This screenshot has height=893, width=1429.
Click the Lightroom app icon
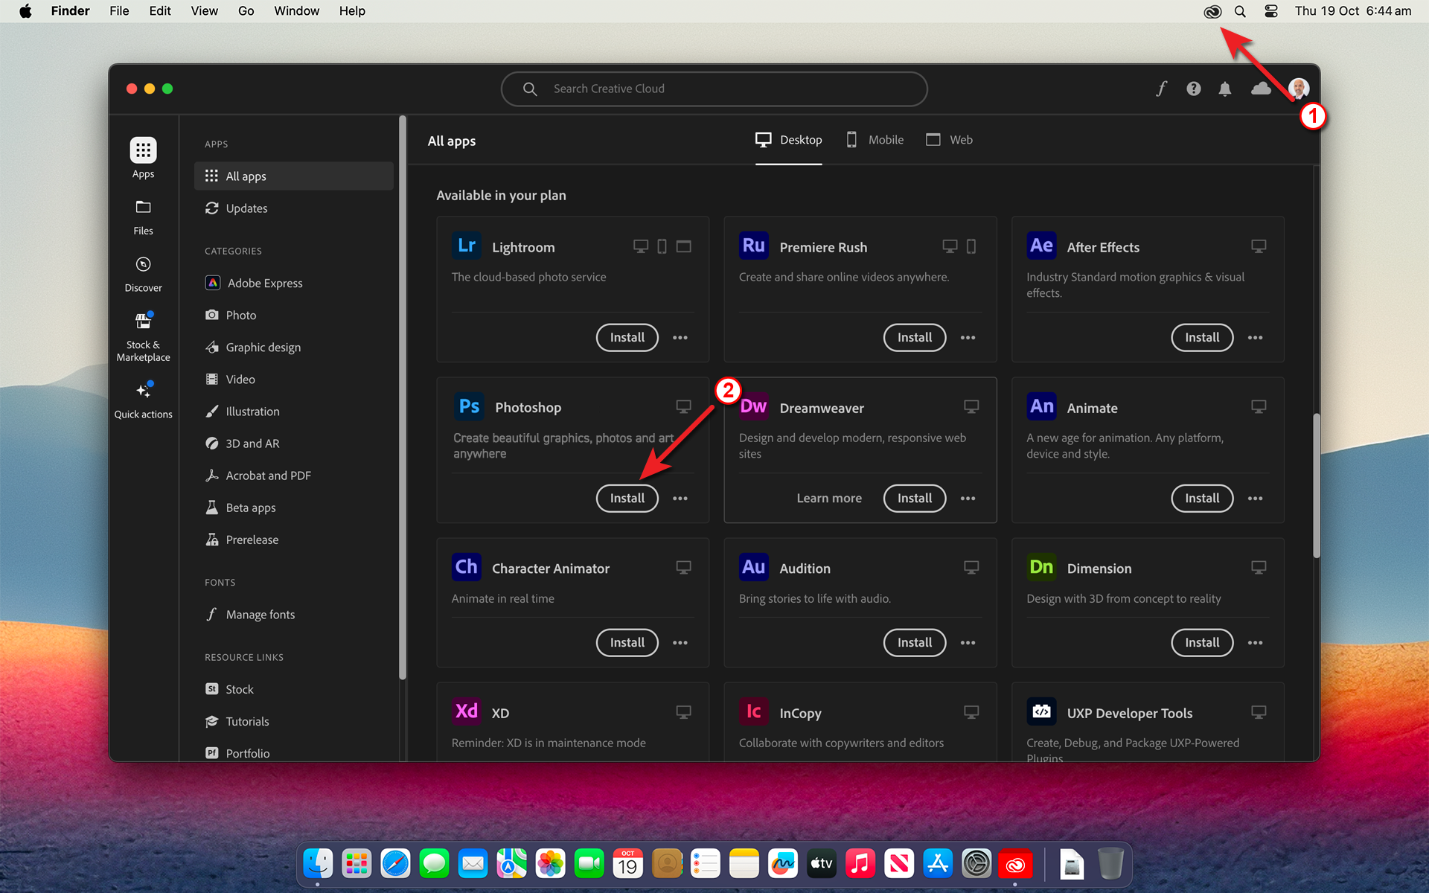467,246
